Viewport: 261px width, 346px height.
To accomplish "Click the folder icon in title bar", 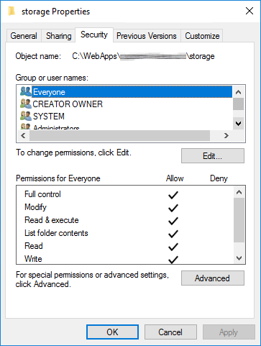I will coord(12,12).
